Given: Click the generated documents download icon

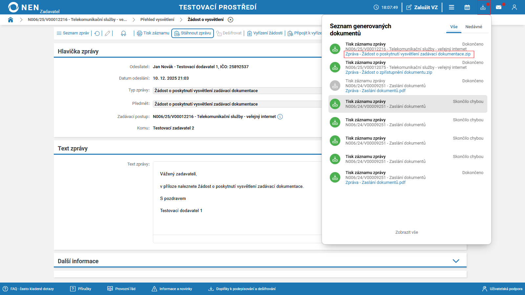Looking at the screenshot, I should point(483,7).
